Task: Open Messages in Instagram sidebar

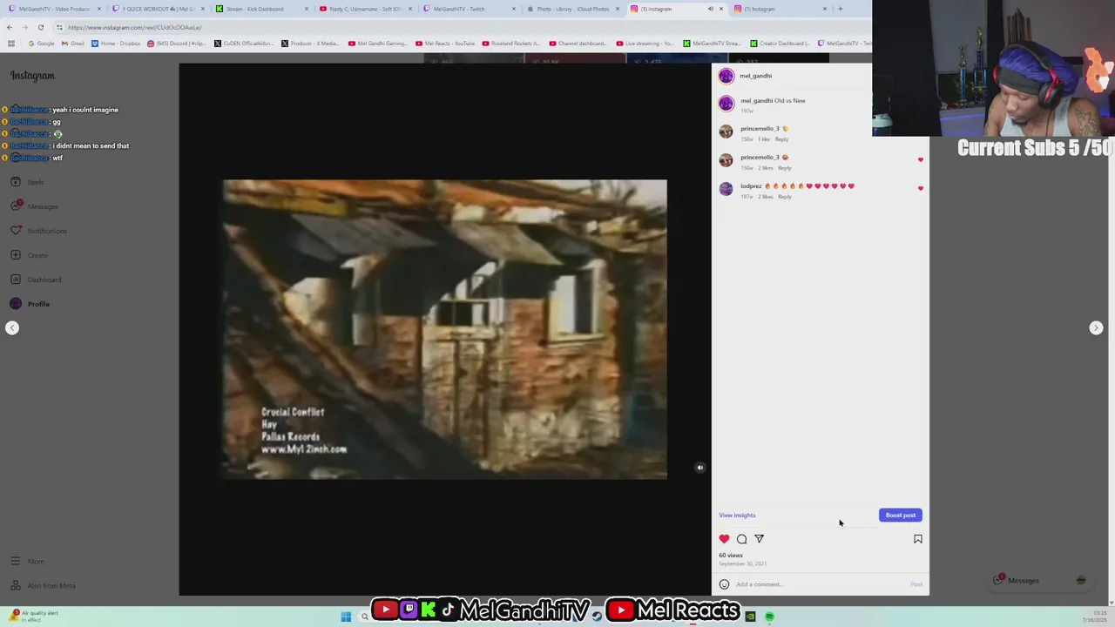Action: pos(35,206)
